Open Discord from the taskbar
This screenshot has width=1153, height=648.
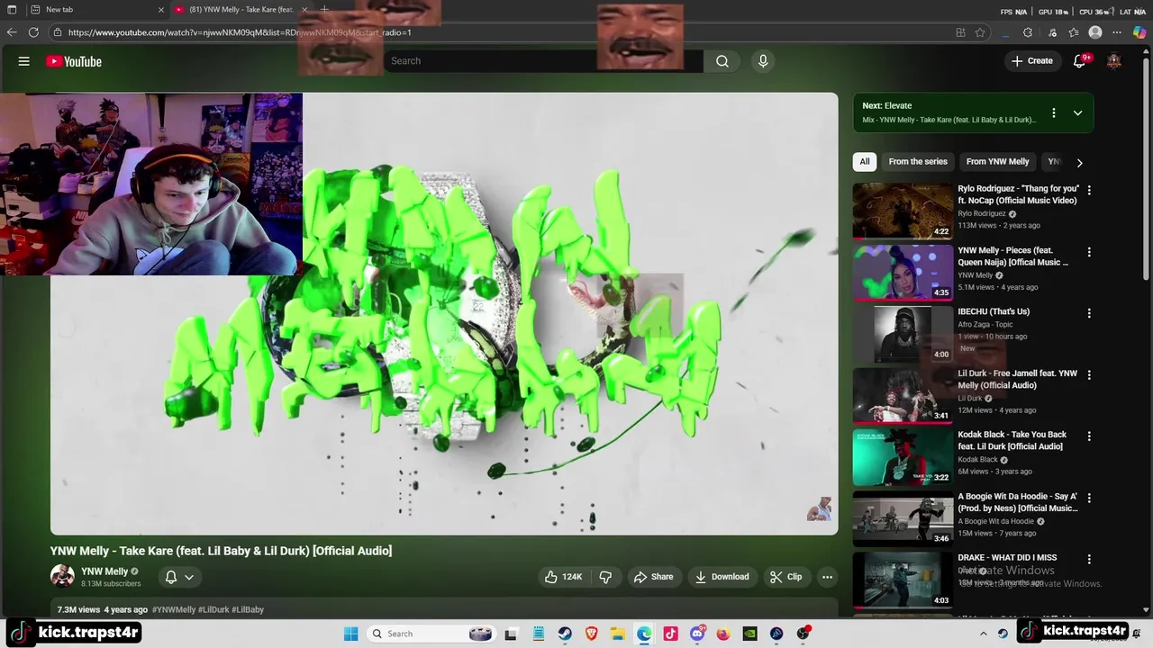click(697, 634)
